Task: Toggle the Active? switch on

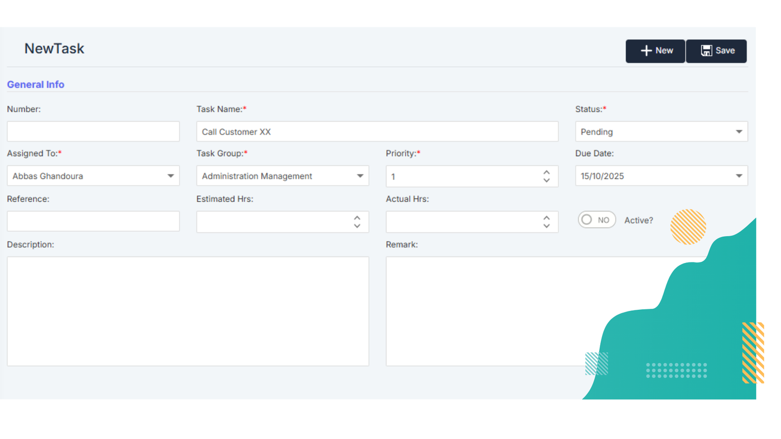Action: [596, 220]
